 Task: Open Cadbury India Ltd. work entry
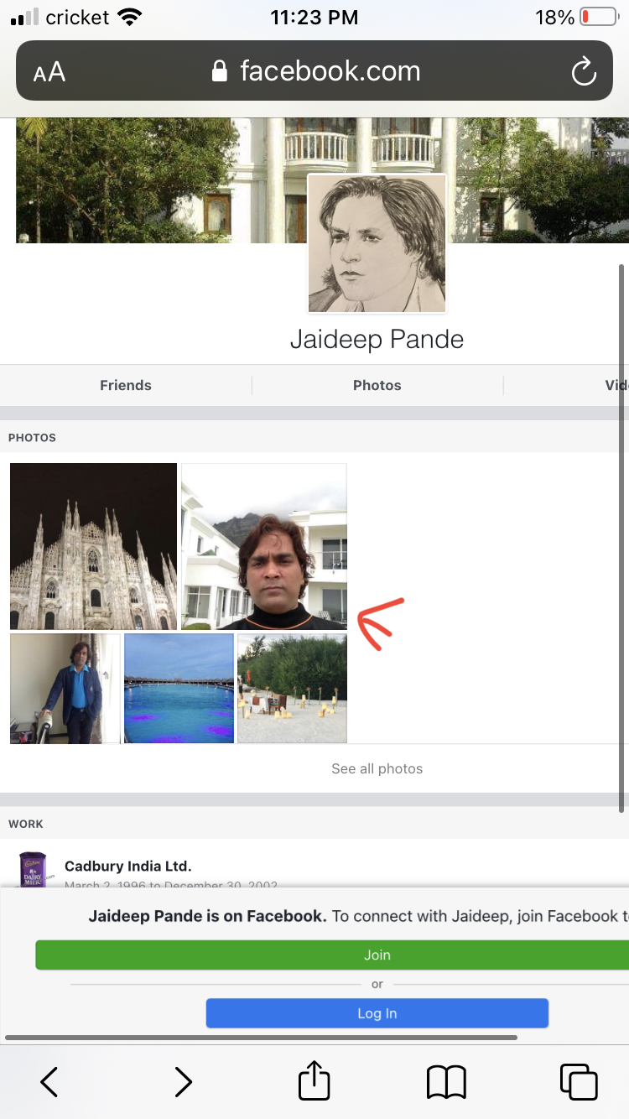pos(128,866)
